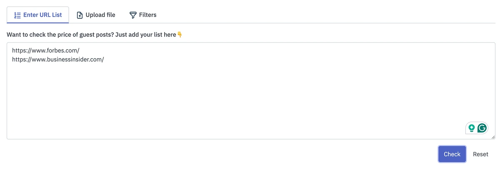The image size is (500, 170).
Task: Click the funnel icon beside Filters
Action: 133,15
